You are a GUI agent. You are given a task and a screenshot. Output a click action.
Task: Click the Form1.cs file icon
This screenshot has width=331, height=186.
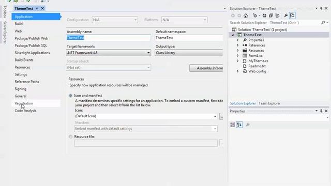tap(245, 56)
